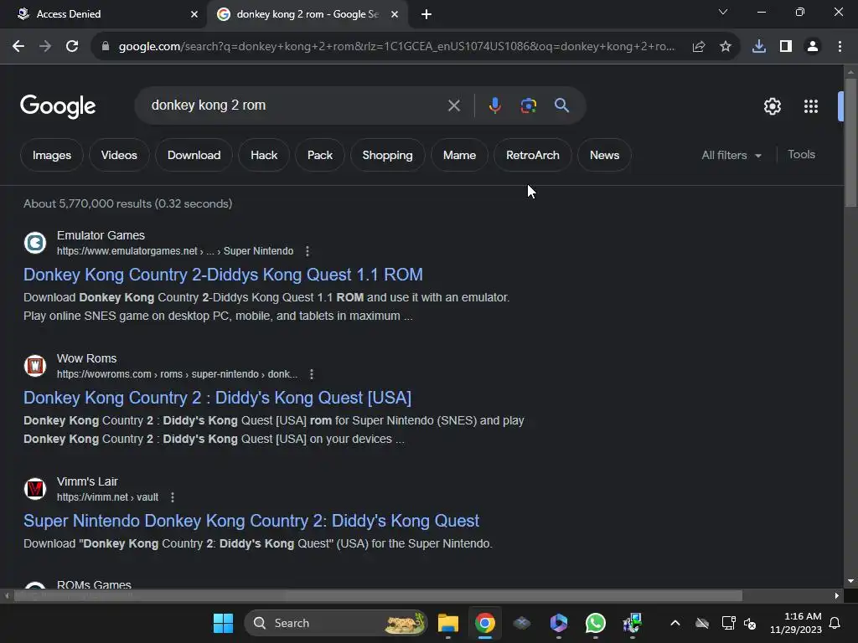The width and height of the screenshot is (858, 643).
Task: Click the lock icon in address bar
Action: pyautogui.click(x=106, y=47)
